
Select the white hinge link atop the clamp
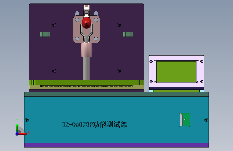pos(87,11)
